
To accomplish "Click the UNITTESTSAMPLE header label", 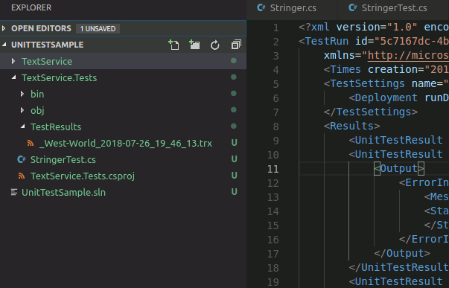I will pyautogui.click(x=47, y=45).
